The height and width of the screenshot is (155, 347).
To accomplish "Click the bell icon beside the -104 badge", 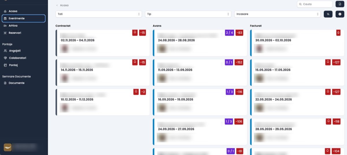I will [328, 151].
